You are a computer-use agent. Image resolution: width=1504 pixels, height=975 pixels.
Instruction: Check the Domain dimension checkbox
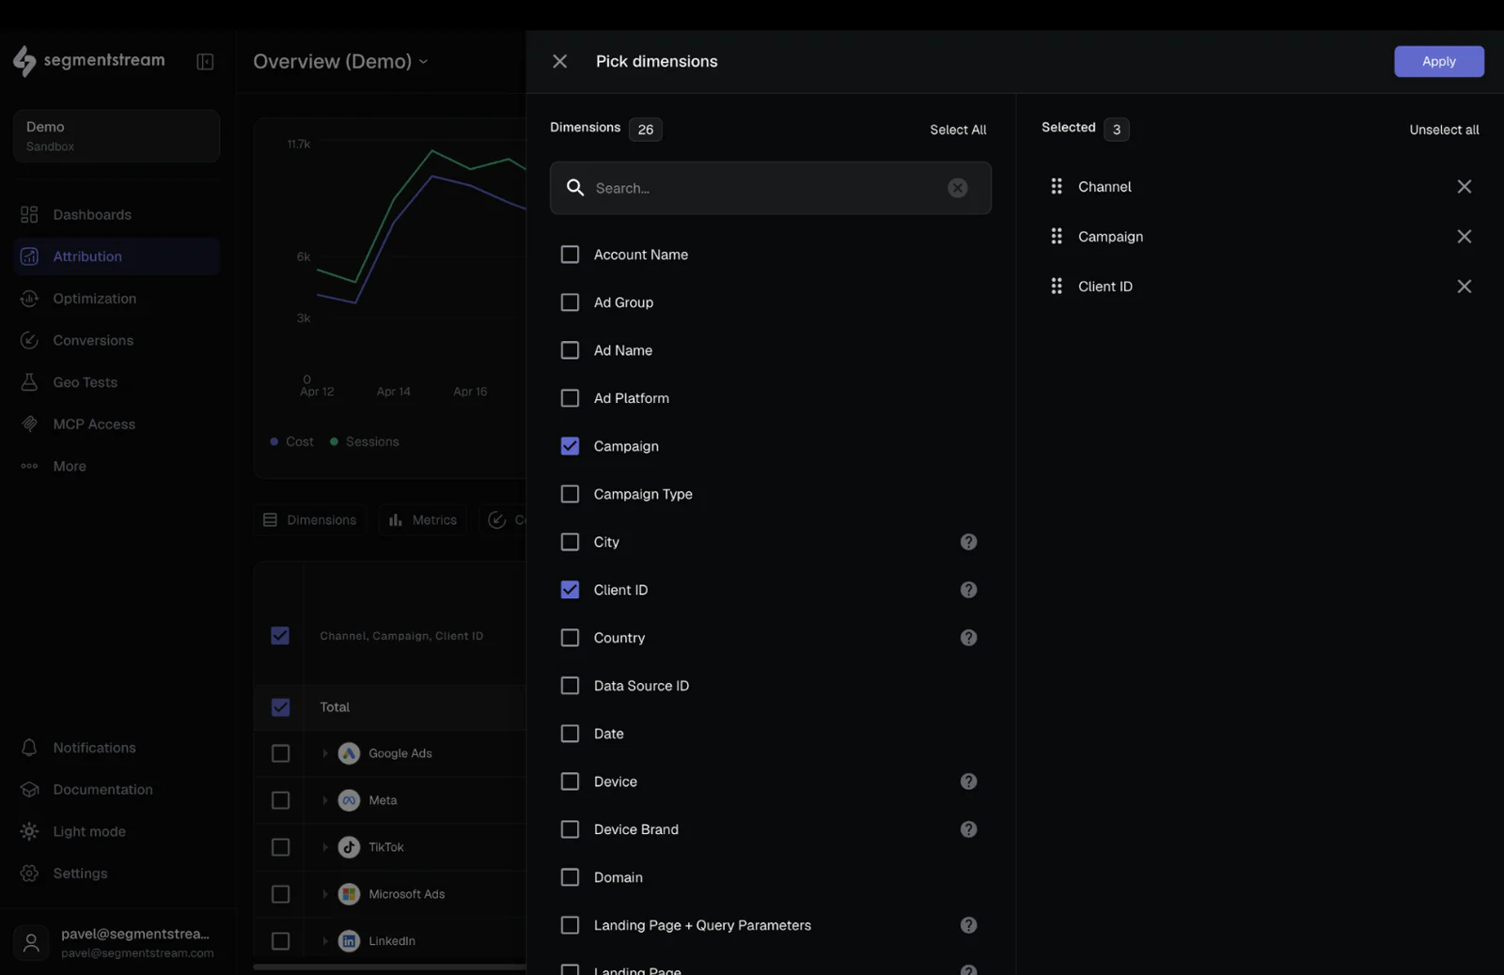570,877
